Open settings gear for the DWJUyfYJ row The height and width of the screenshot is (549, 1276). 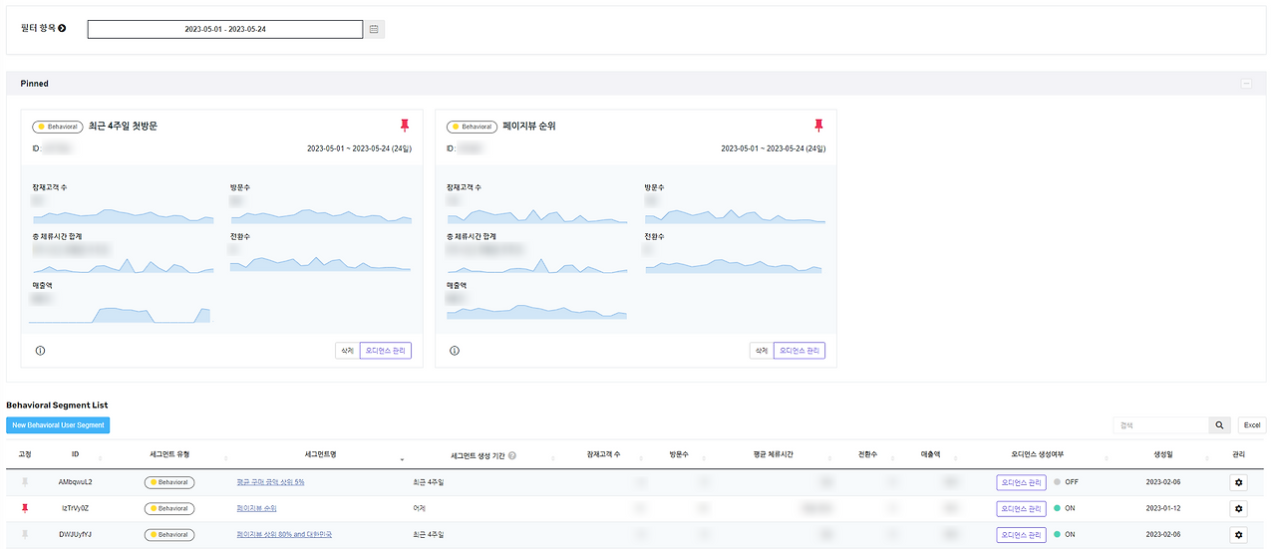[x=1239, y=534]
